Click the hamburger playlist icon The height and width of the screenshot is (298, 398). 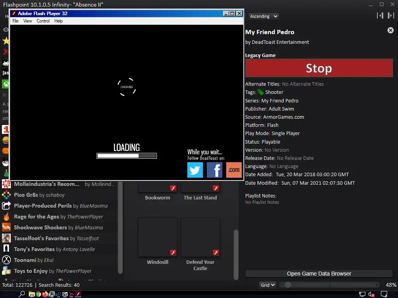click(x=5, y=140)
